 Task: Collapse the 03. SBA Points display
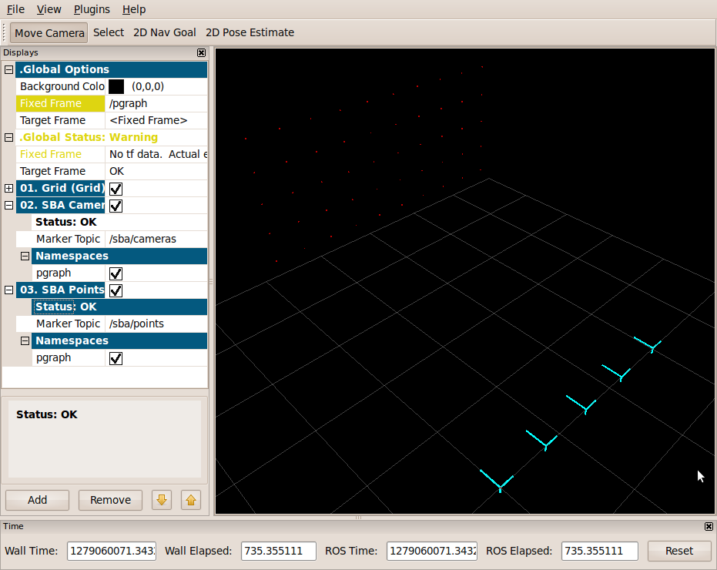click(8, 290)
